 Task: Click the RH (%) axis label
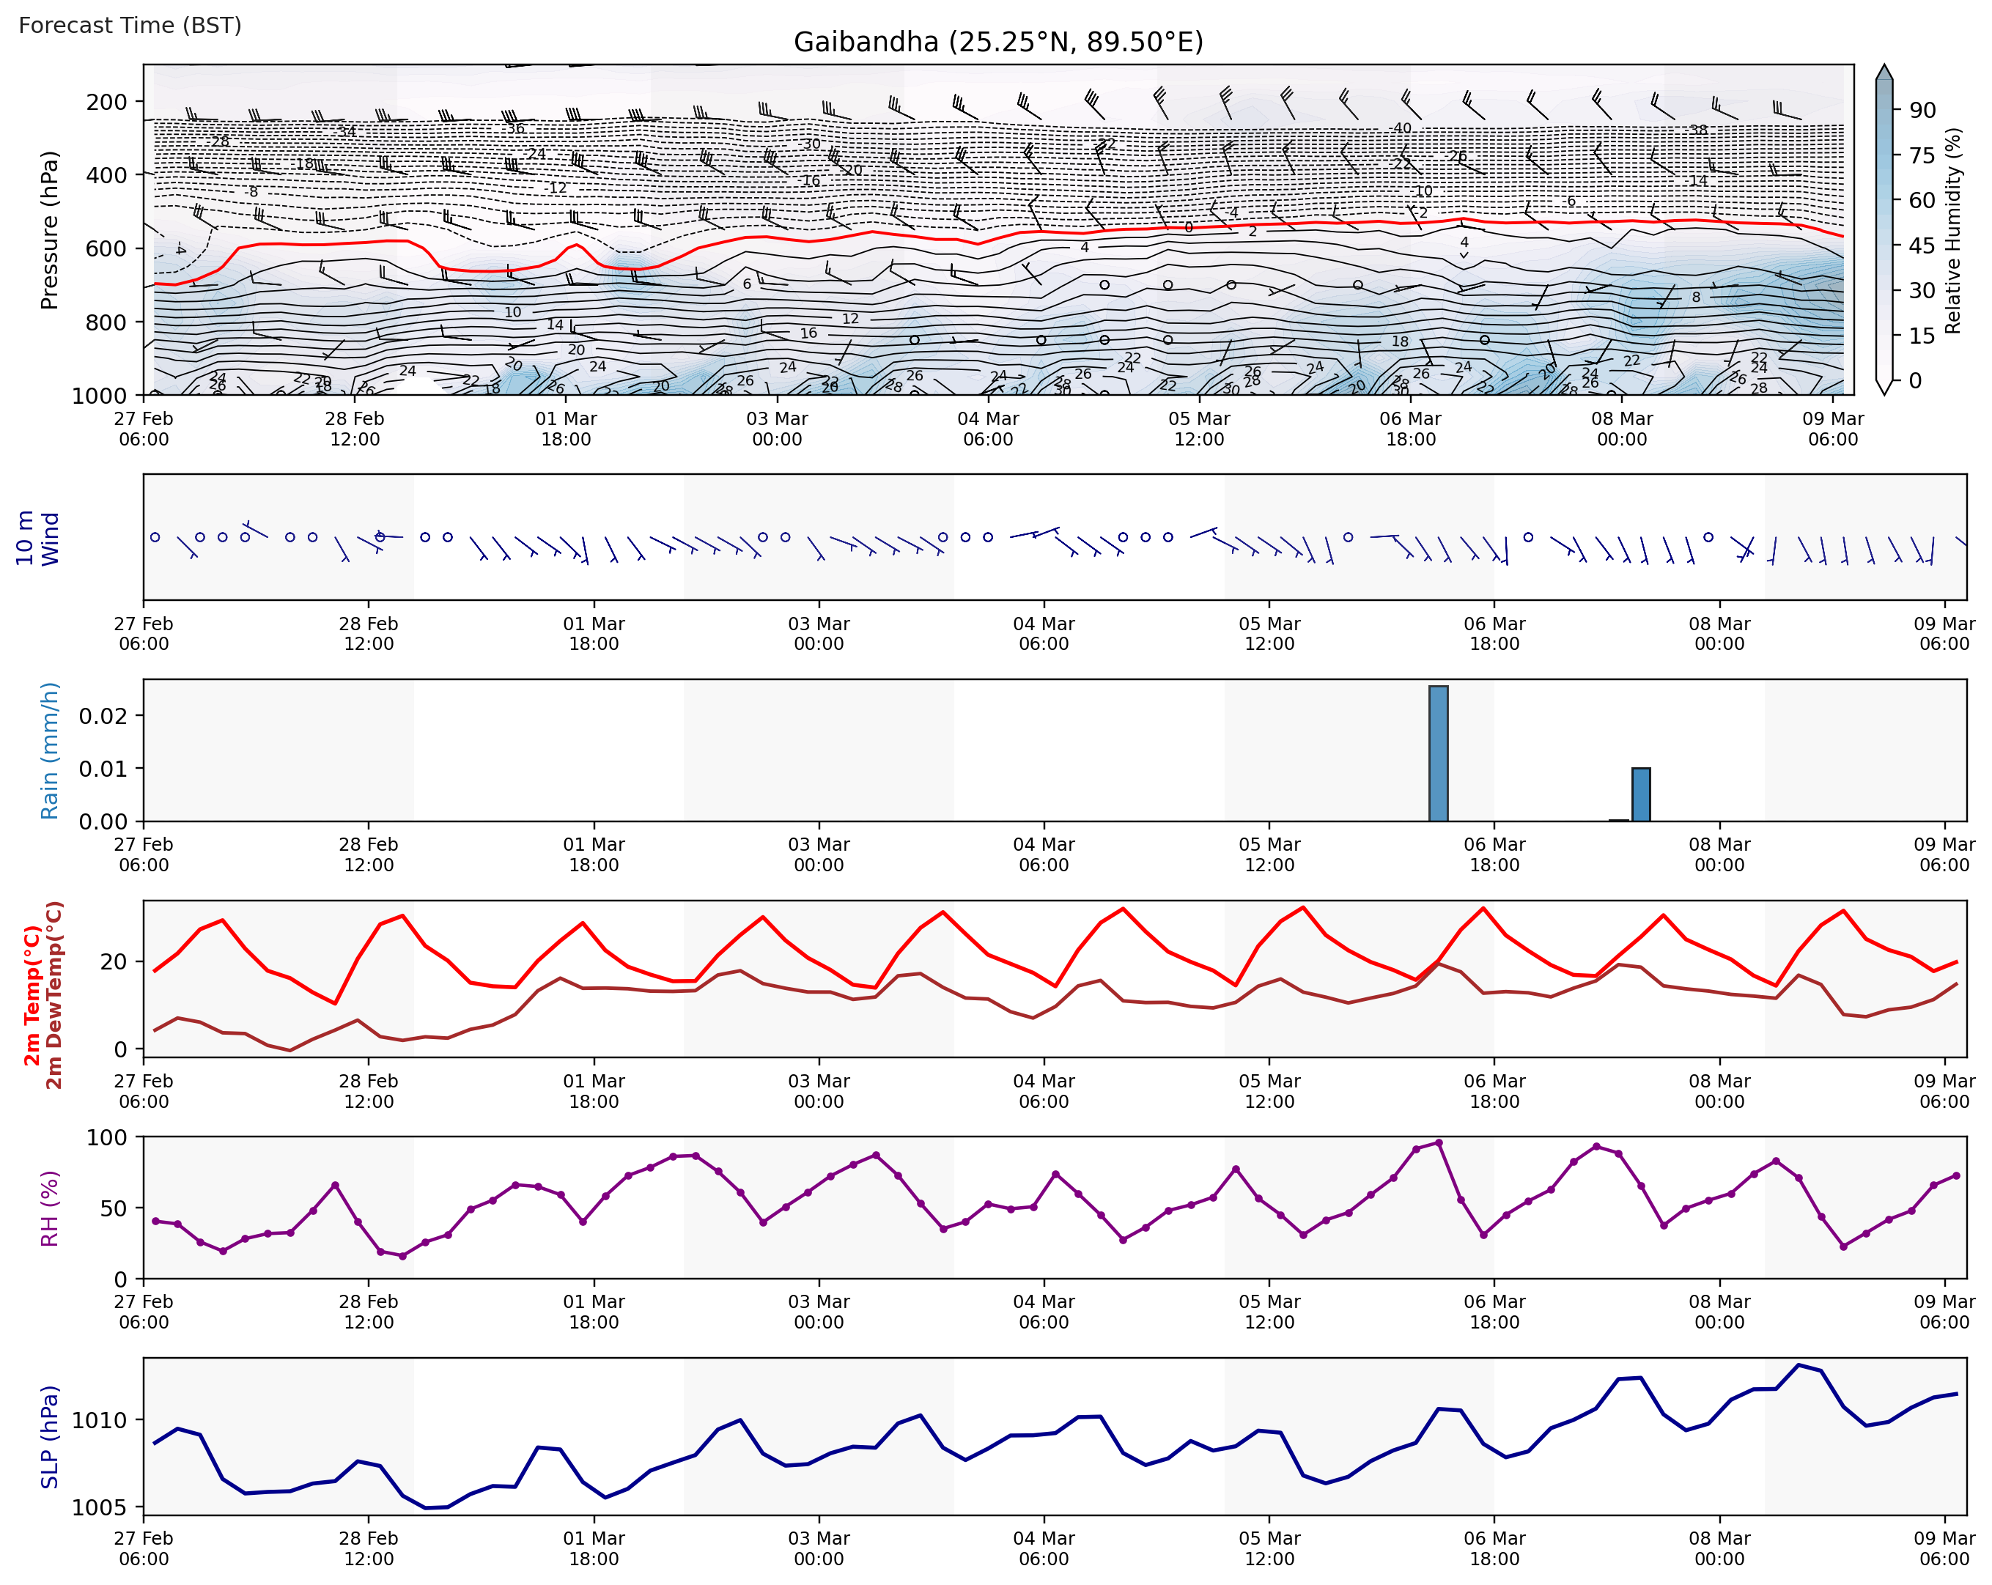coord(50,1208)
